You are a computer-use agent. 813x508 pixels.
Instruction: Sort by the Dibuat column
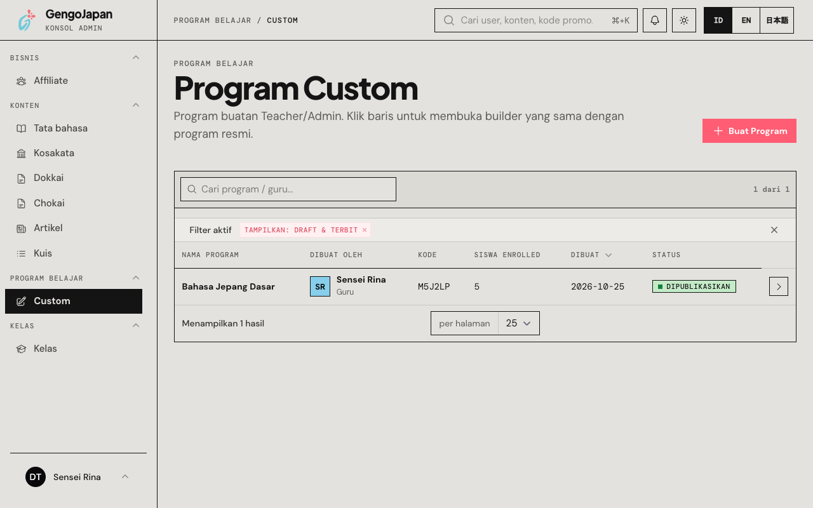pos(591,255)
